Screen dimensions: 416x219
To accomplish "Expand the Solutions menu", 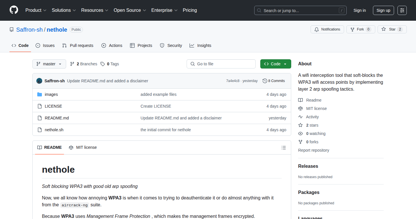I will 64,10.
